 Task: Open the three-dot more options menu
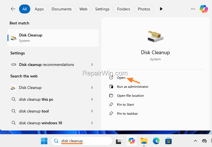pyautogui.click(x=193, y=9)
